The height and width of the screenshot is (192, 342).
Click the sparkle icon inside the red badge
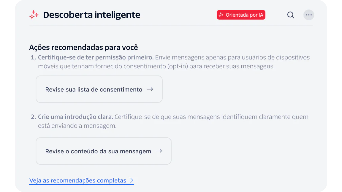point(221,15)
